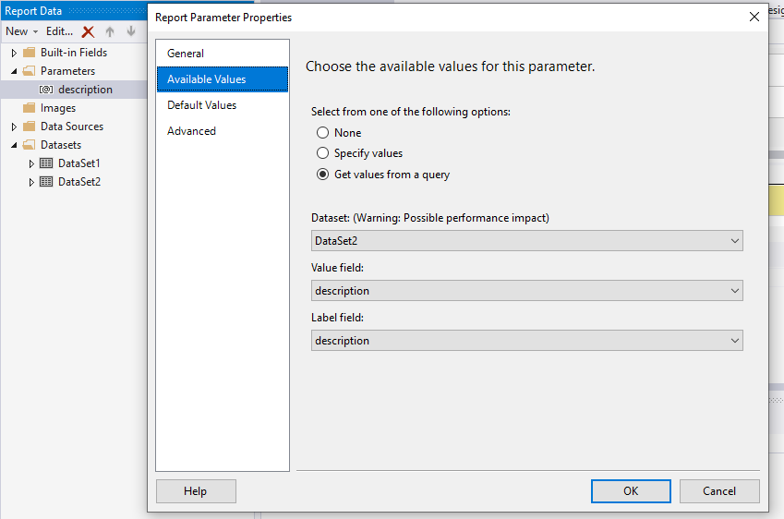Image resolution: width=784 pixels, height=519 pixels.
Task: Switch to the General page
Action: point(223,53)
